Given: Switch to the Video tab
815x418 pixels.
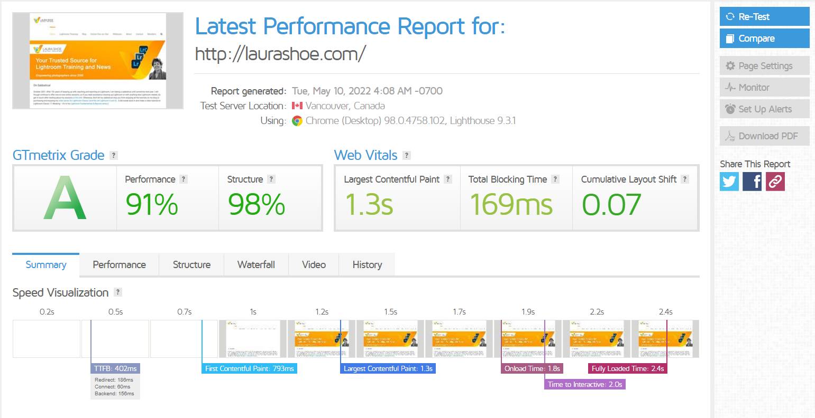Looking at the screenshot, I should pyautogui.click(x=314, y=264).
